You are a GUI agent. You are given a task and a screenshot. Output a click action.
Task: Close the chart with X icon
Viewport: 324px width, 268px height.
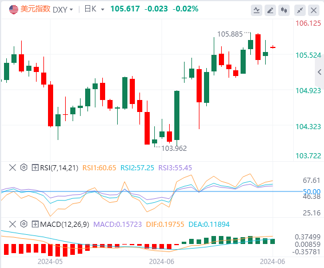coord(314,10)
